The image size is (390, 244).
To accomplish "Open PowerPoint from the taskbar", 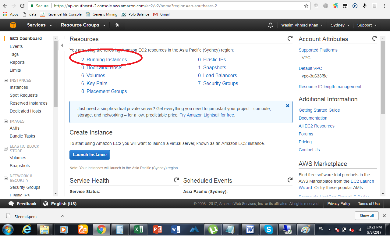I will point(157,229).
